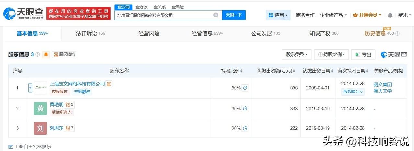Click 控股股东 tag
This screenshot has height=151, width=414.
click(x=60, y=92)
